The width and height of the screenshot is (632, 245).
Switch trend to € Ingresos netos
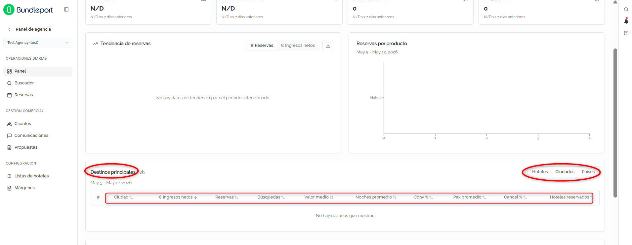pyautogui.click(x=298, y=46)
